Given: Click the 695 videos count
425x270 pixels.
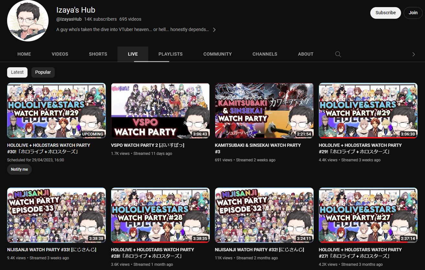Looking at the screenshot, I should coord(130,19).
